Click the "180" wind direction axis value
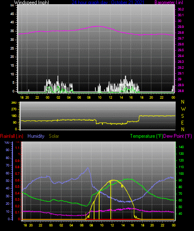This screenshot has width=194, height=231. [x=14, y=116]
